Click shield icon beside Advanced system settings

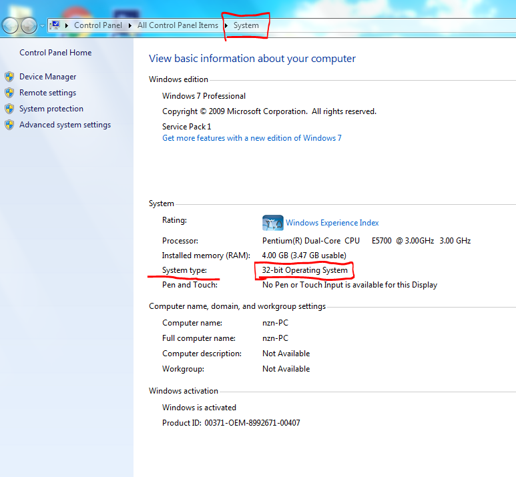[x=9, y=125]
